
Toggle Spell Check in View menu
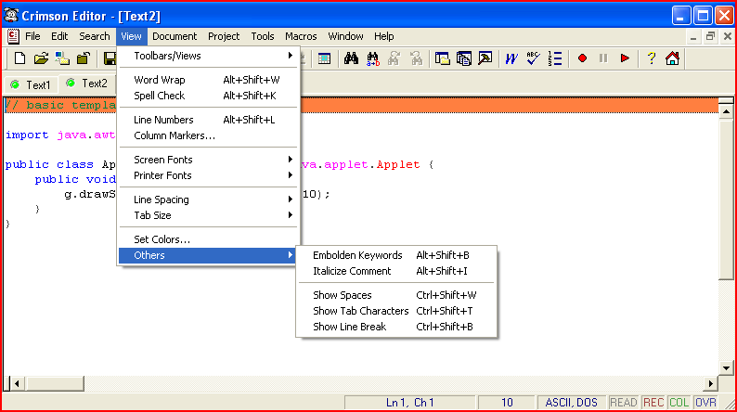click(208, 96)
